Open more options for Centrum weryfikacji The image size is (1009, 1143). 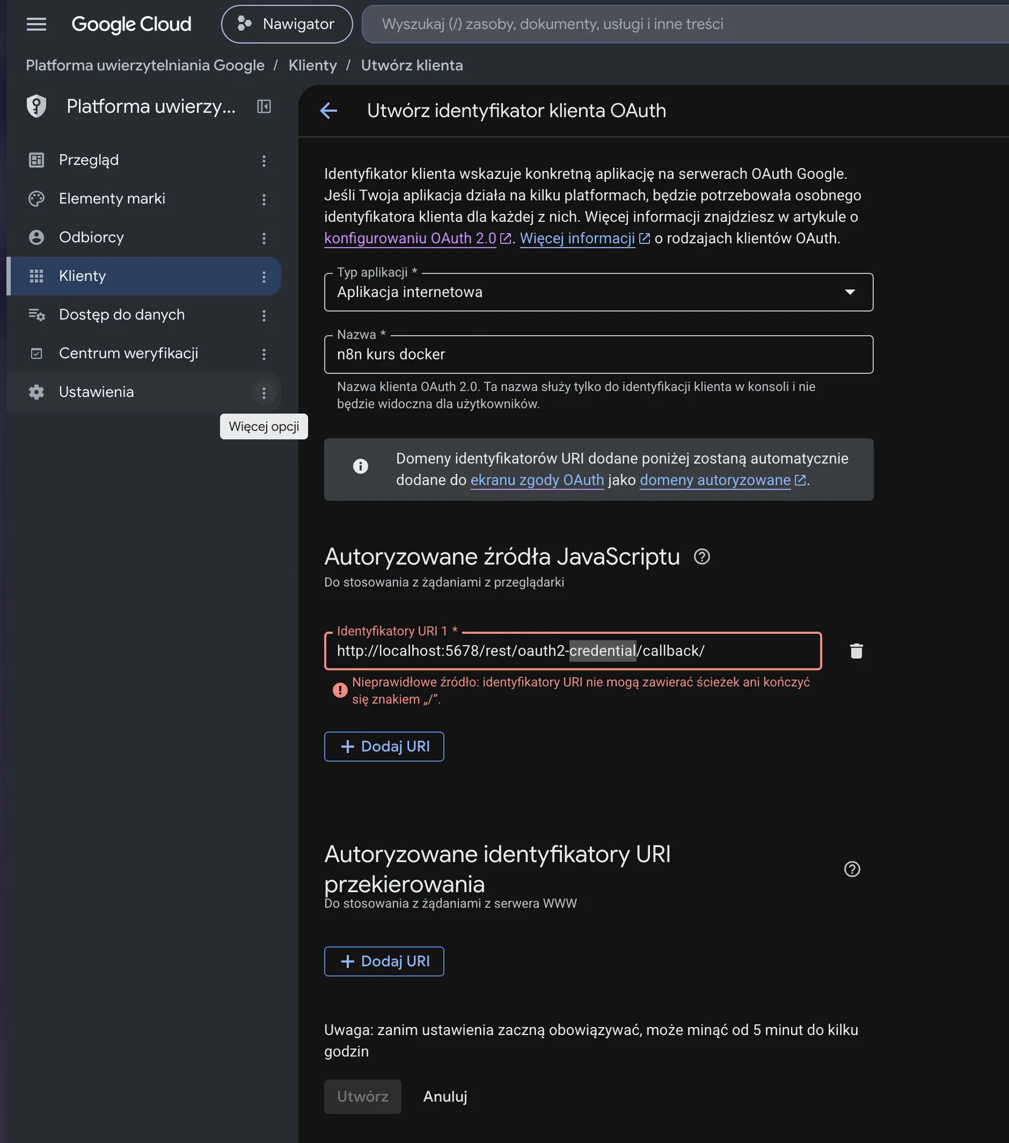[x=264, y=354]
